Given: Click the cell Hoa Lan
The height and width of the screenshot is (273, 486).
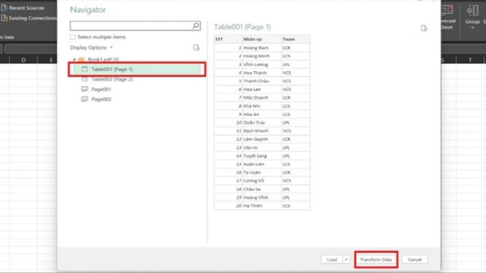Looking at the screenshot, I should tap(262, 89).
